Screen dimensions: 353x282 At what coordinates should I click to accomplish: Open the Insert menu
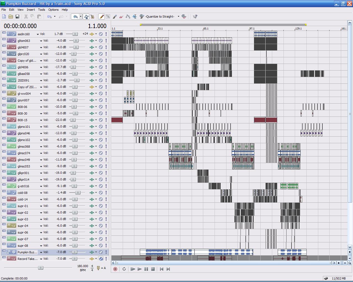tap(31, 10)
